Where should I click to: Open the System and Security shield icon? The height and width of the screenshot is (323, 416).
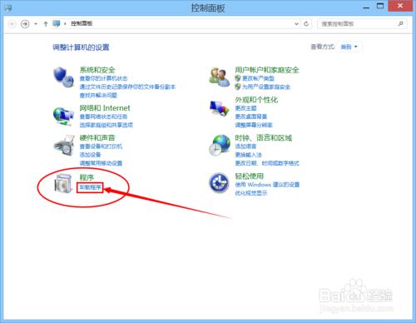tap(63, 77)
